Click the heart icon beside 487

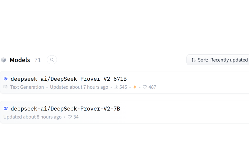145,87
